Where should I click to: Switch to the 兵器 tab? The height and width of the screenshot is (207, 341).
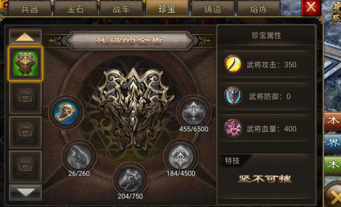[29, 9]
